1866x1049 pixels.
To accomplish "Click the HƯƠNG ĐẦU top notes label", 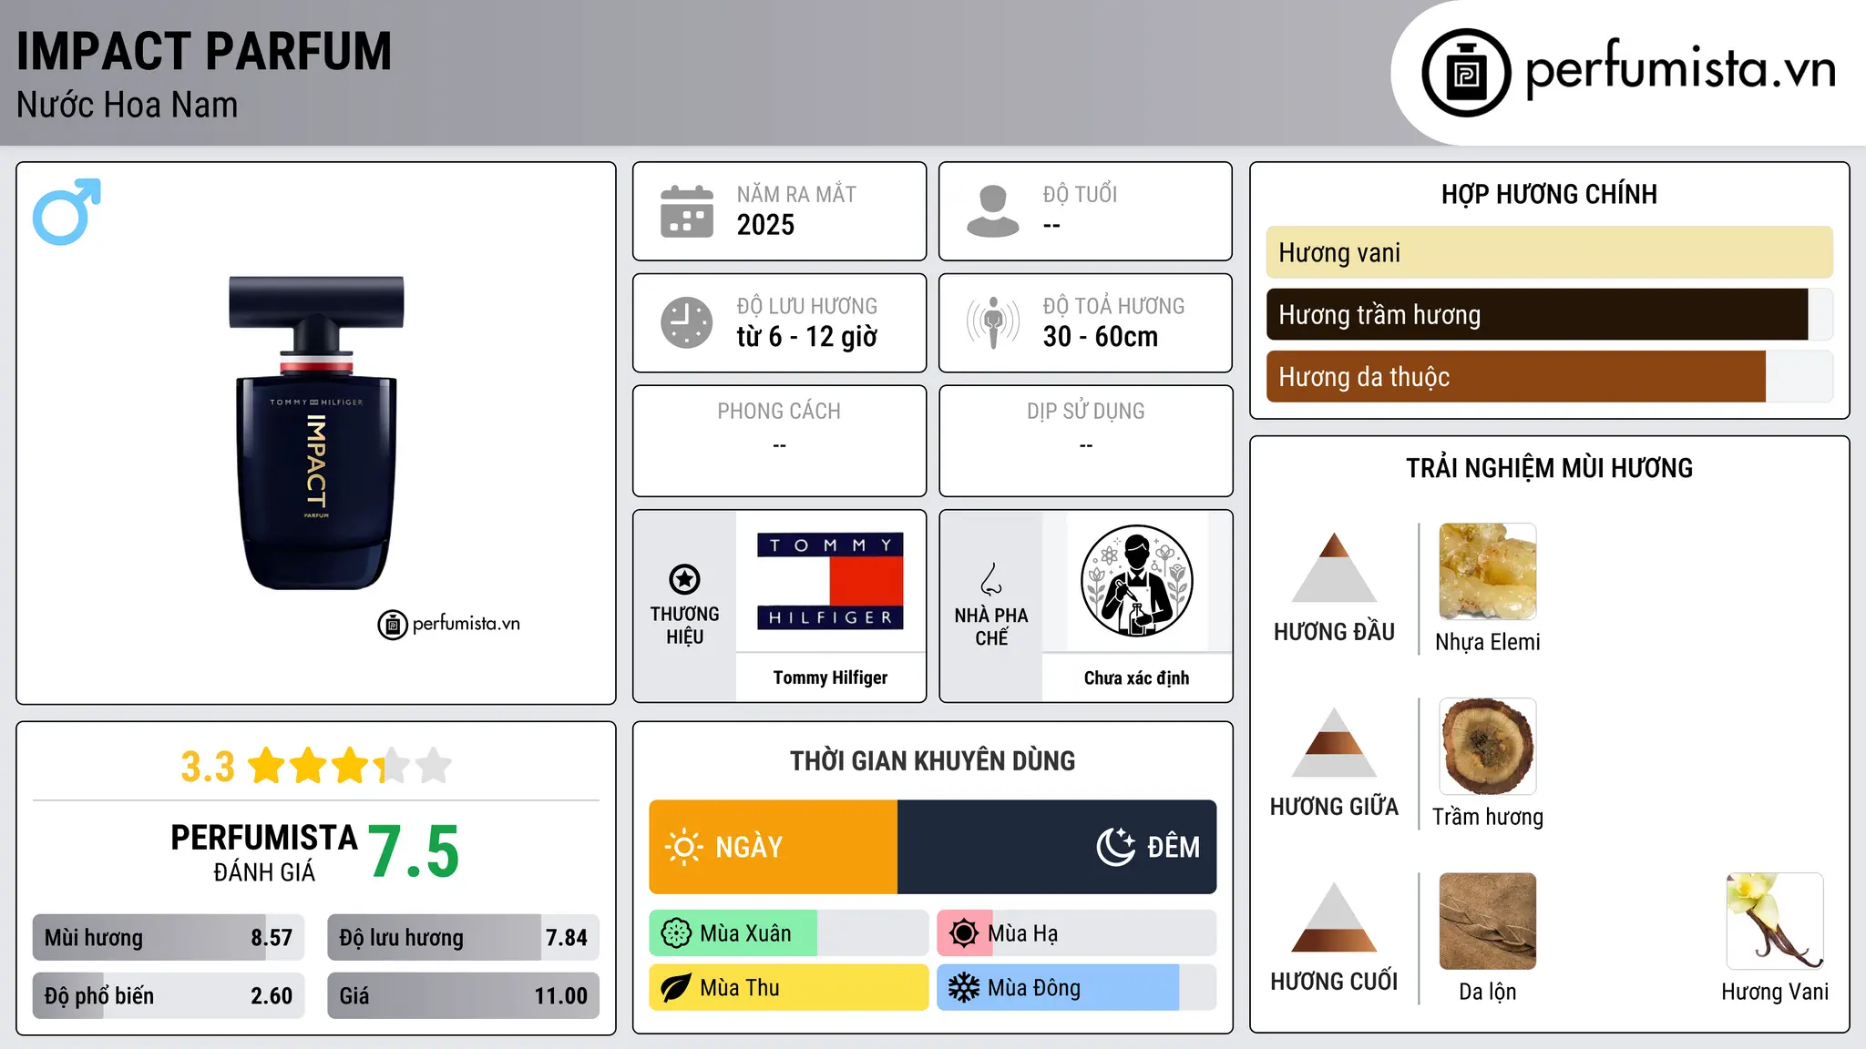I will (x=1334, y=632).
